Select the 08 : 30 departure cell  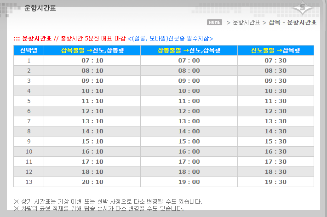pyautogui.click(x=275, y=71)
